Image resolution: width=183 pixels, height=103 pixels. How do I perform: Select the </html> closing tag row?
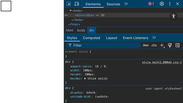[x=74, y=24]
